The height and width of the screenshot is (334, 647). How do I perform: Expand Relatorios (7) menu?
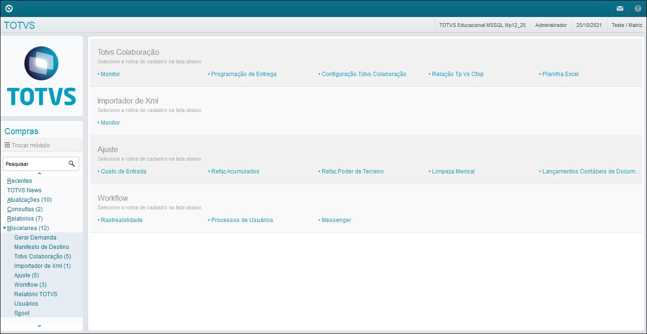pyautogui.click(x=25, y=219)
